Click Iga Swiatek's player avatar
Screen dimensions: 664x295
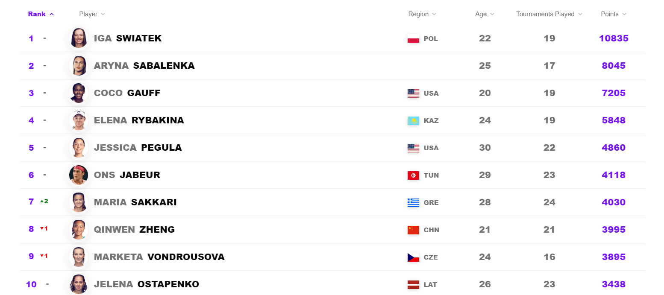tap(79, 38)
